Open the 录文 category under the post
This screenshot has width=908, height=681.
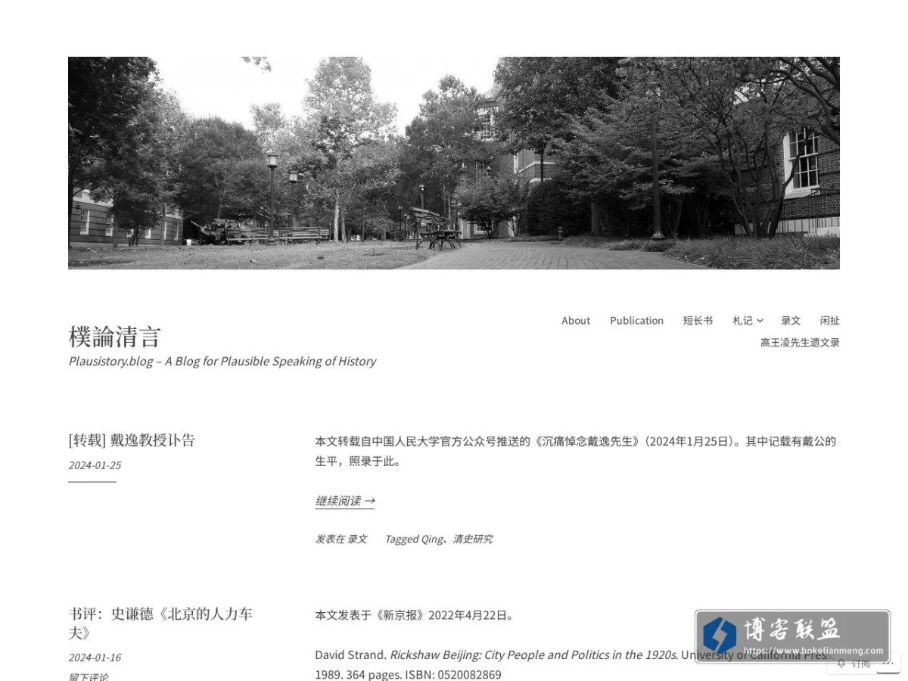click(x=357, y=540)
